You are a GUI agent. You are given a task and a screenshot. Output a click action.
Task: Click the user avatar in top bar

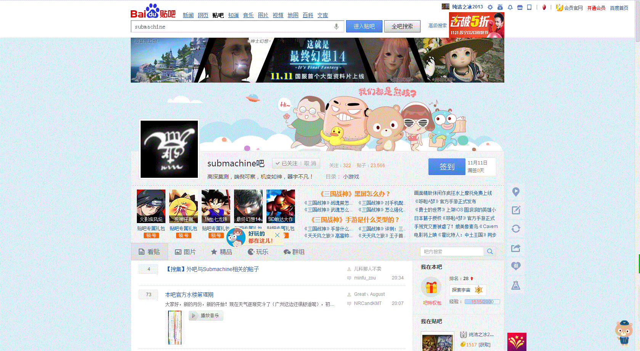pos(446,7)
